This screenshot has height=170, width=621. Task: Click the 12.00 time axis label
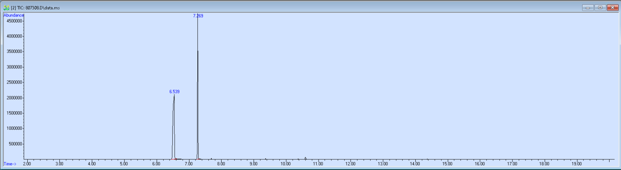(x=350, y=163)
